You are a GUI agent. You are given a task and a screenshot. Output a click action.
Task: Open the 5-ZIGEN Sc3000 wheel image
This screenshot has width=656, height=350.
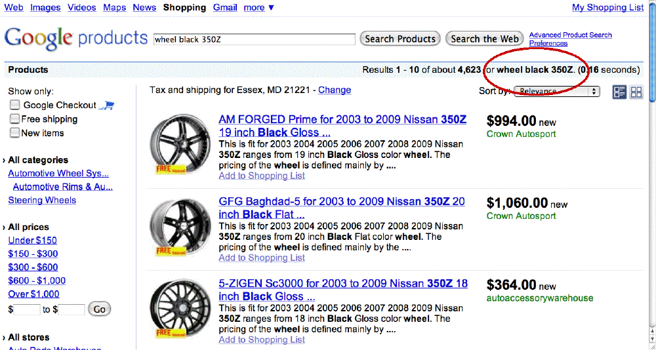click(x=181, y=309)
